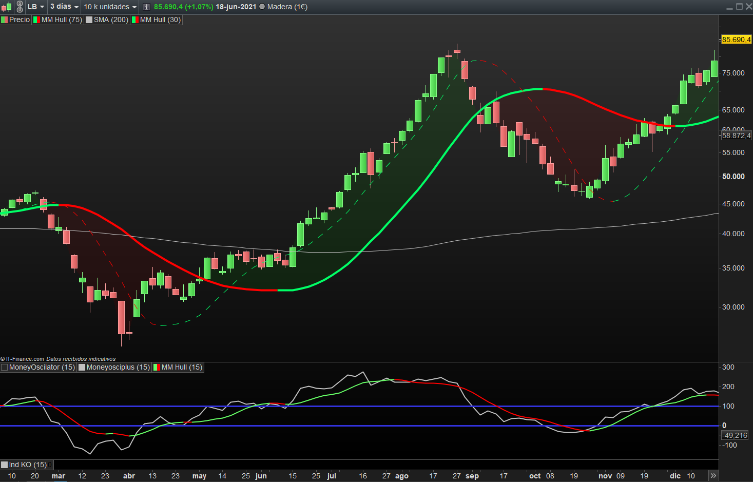The width and height of the screenshot is (753, 482).
Task: Open the 10 k unidades dropdown
Action: tap(110, 7)
